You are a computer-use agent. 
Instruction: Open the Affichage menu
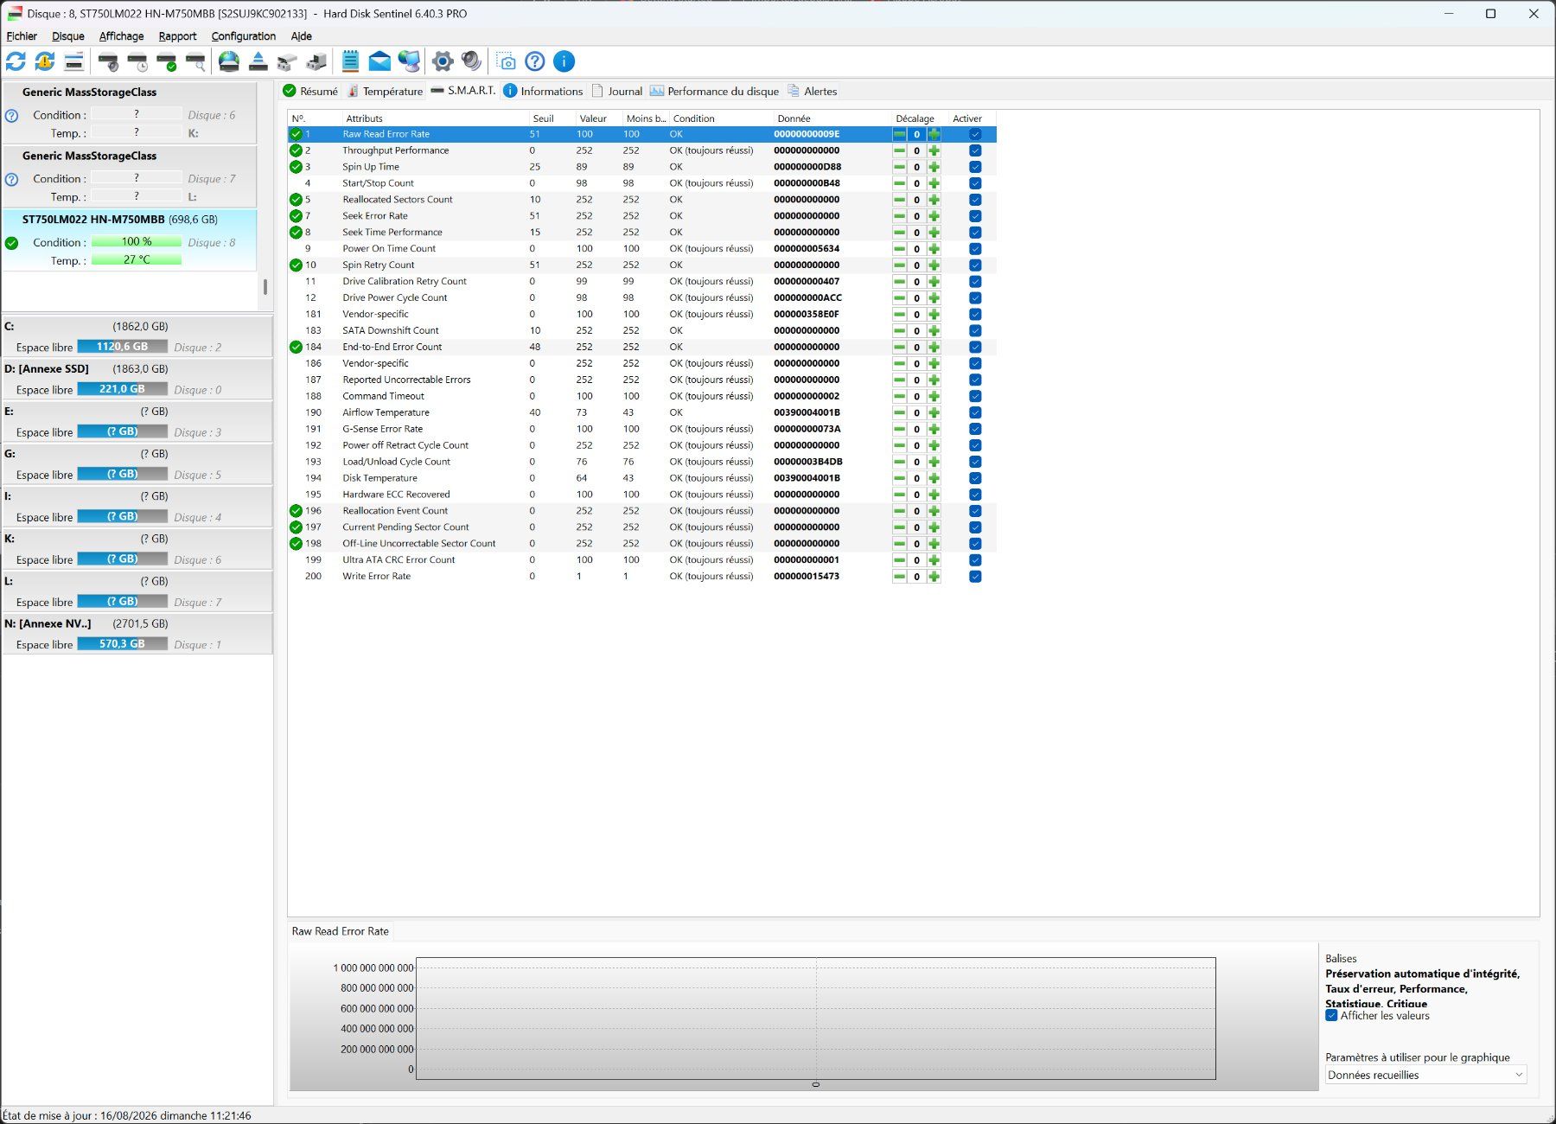[121, 36]
